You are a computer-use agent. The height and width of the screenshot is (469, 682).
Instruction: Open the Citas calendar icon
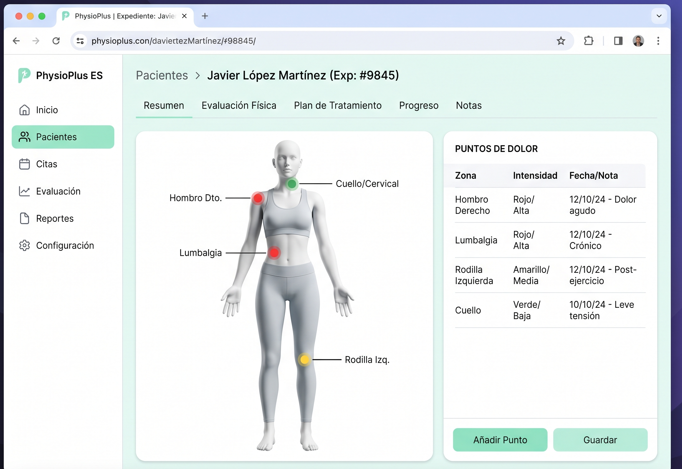[x=24, y=164]
